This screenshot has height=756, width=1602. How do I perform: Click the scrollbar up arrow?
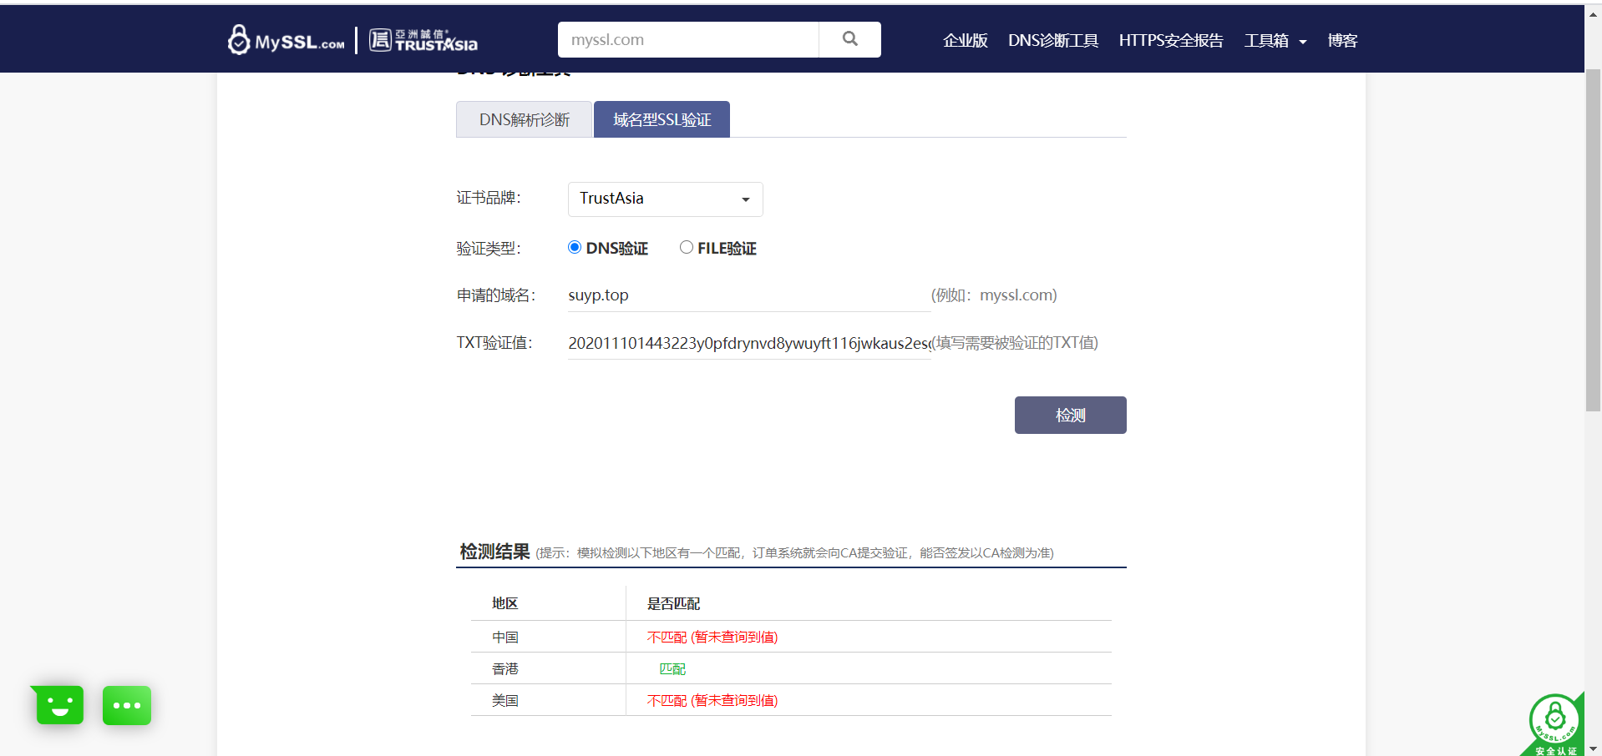coord(1594,13)
